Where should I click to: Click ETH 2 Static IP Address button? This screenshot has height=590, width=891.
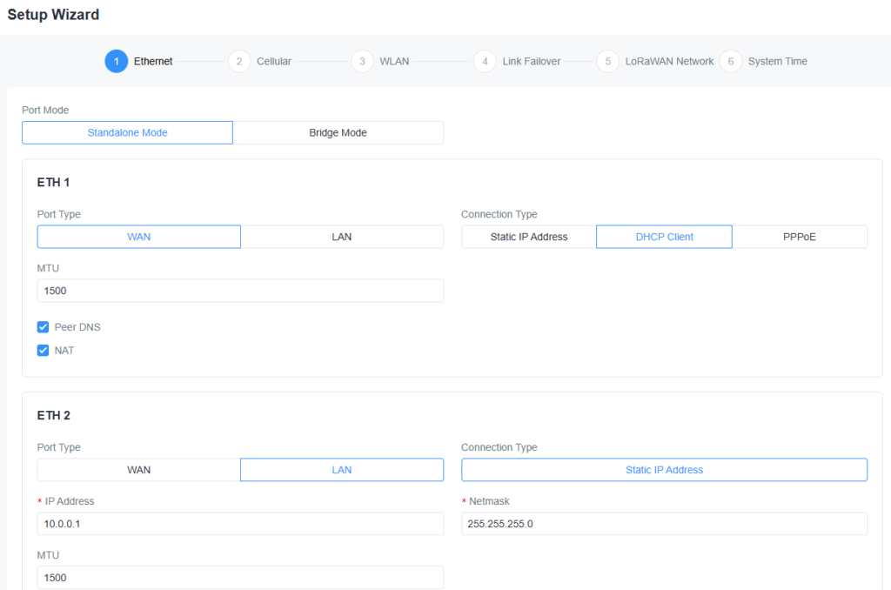[x=664, y=470]
